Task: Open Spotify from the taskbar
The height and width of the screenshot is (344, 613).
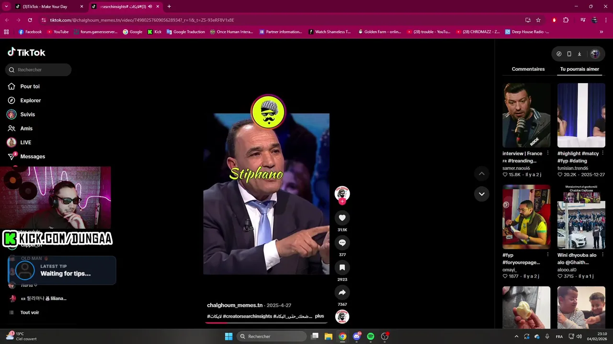Action: (371, 336)
